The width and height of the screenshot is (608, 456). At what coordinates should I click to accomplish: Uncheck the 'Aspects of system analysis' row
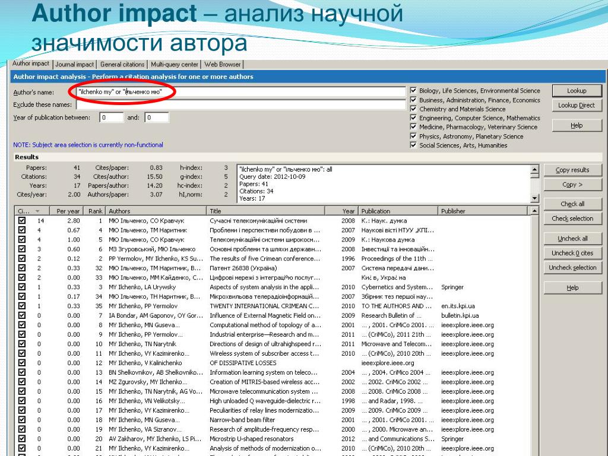(x=22, y=287)
